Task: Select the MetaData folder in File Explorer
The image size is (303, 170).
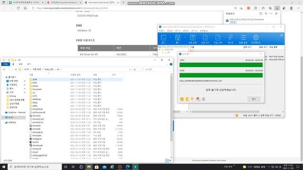Action: [x=36, y=99]
